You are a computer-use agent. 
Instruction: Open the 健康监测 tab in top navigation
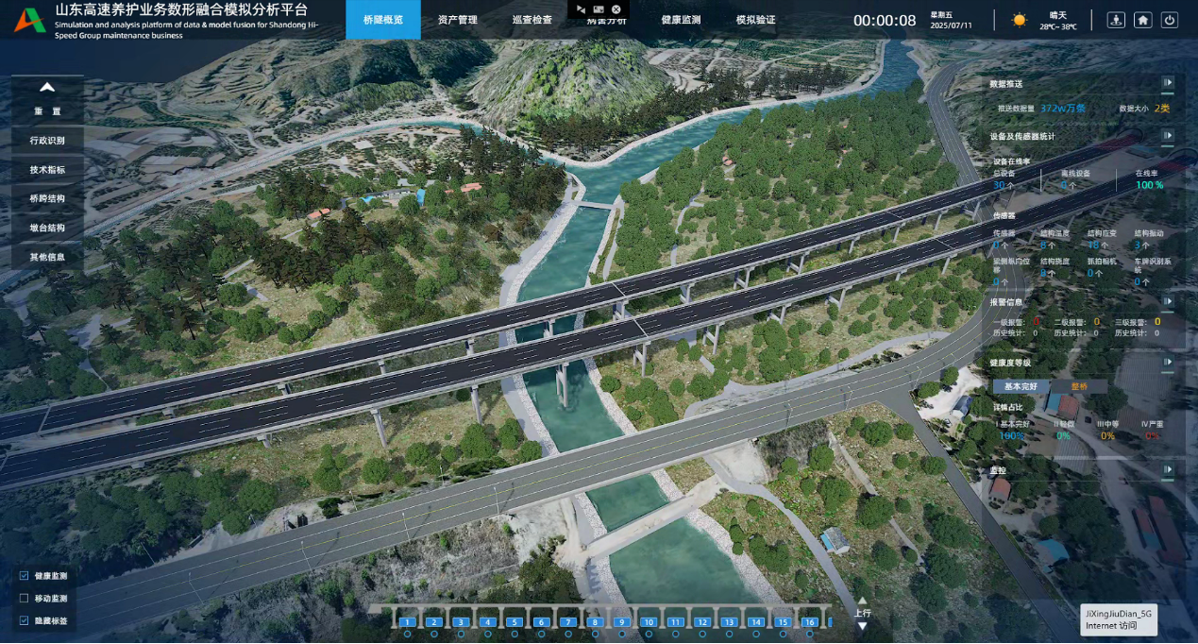pyautogui.click(x=681, y=20)
